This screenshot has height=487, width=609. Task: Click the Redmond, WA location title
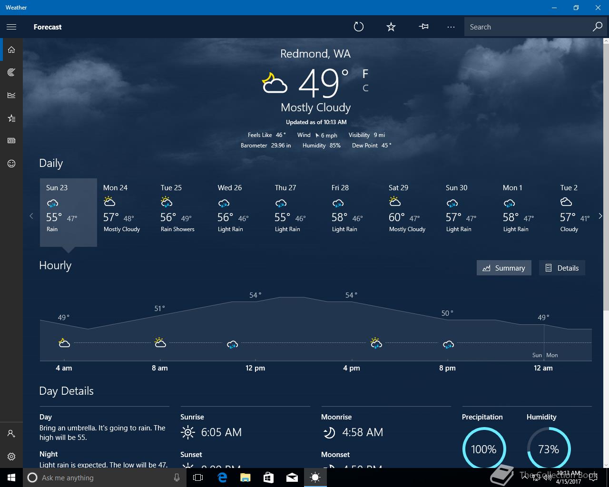coord(315,54)
